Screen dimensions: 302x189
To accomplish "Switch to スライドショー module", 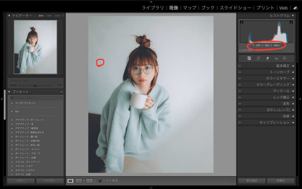I will (236, 8).
